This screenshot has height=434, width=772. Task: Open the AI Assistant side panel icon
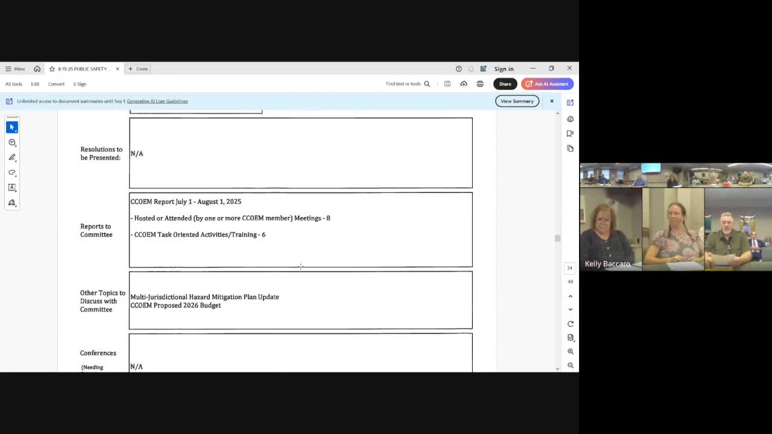570,102
